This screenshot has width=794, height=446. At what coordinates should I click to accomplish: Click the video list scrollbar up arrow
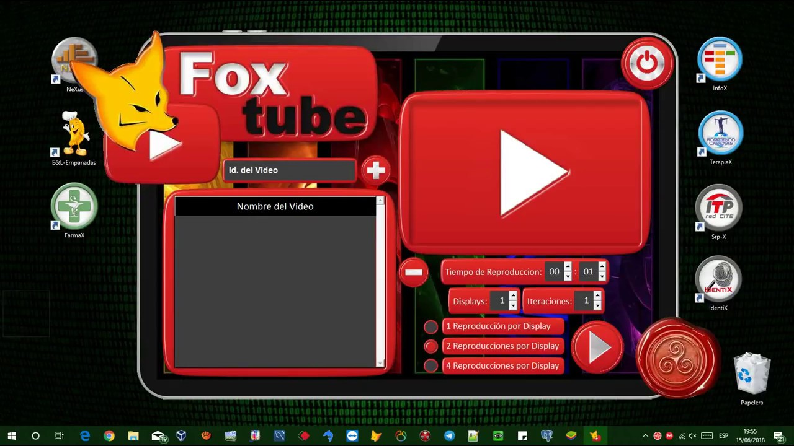380,201
